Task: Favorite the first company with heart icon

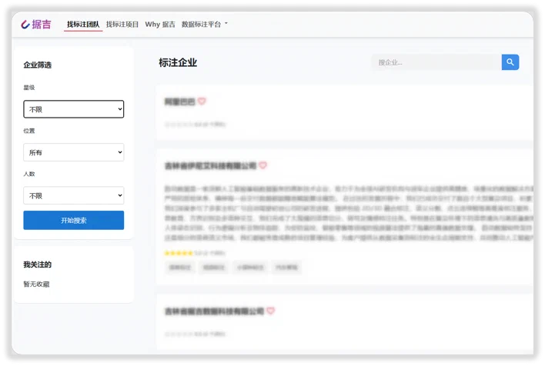Action: click(x=202, y=101)
